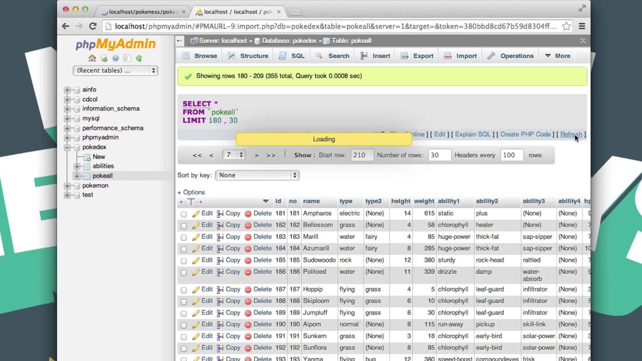Click the Number of rows input field
The width and height of the screenshot is (642, 361).
click(x=439, y=155)
